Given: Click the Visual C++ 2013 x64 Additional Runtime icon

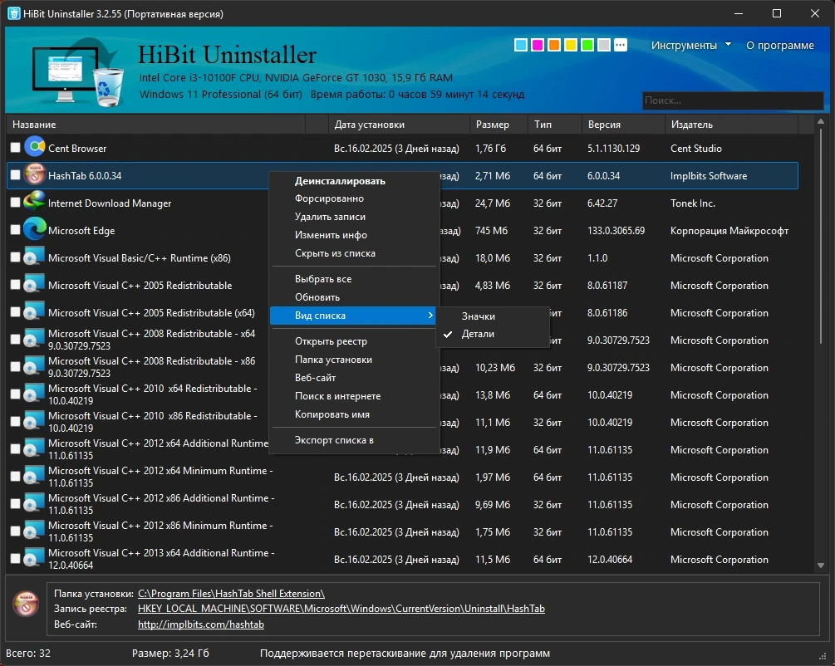Looking at the screenshot, I should pos(35,559).
